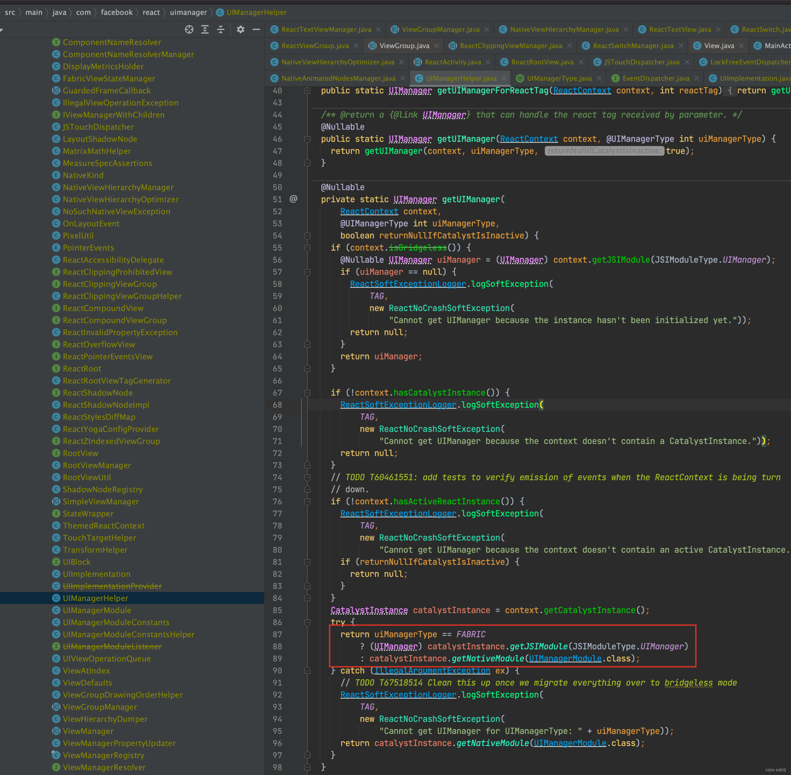The height and width of the screenshot is (775, 791).
Task: Select ReactShadowNodeImpl in tree
Action: (x=106, y=405)
